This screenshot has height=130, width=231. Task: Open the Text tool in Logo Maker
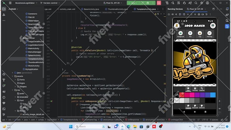[190, 34]
